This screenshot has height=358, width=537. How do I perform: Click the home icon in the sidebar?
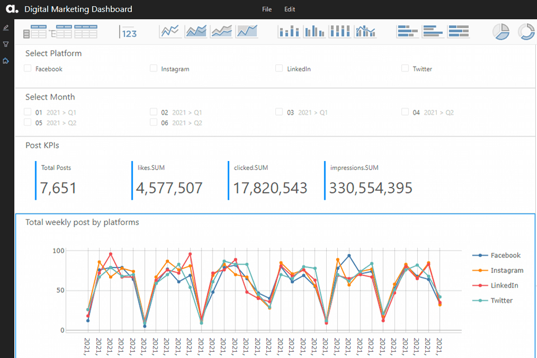point(6,60)
